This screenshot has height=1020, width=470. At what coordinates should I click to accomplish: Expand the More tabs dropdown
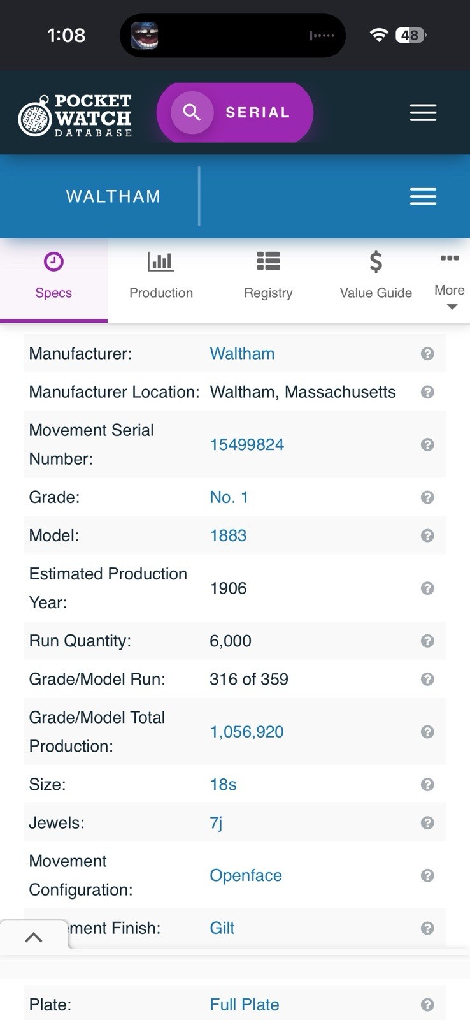450,280
